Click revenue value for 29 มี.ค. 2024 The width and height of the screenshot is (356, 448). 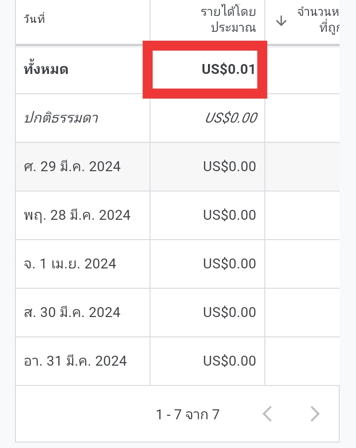pyautogui.click(x=229, y=167)
